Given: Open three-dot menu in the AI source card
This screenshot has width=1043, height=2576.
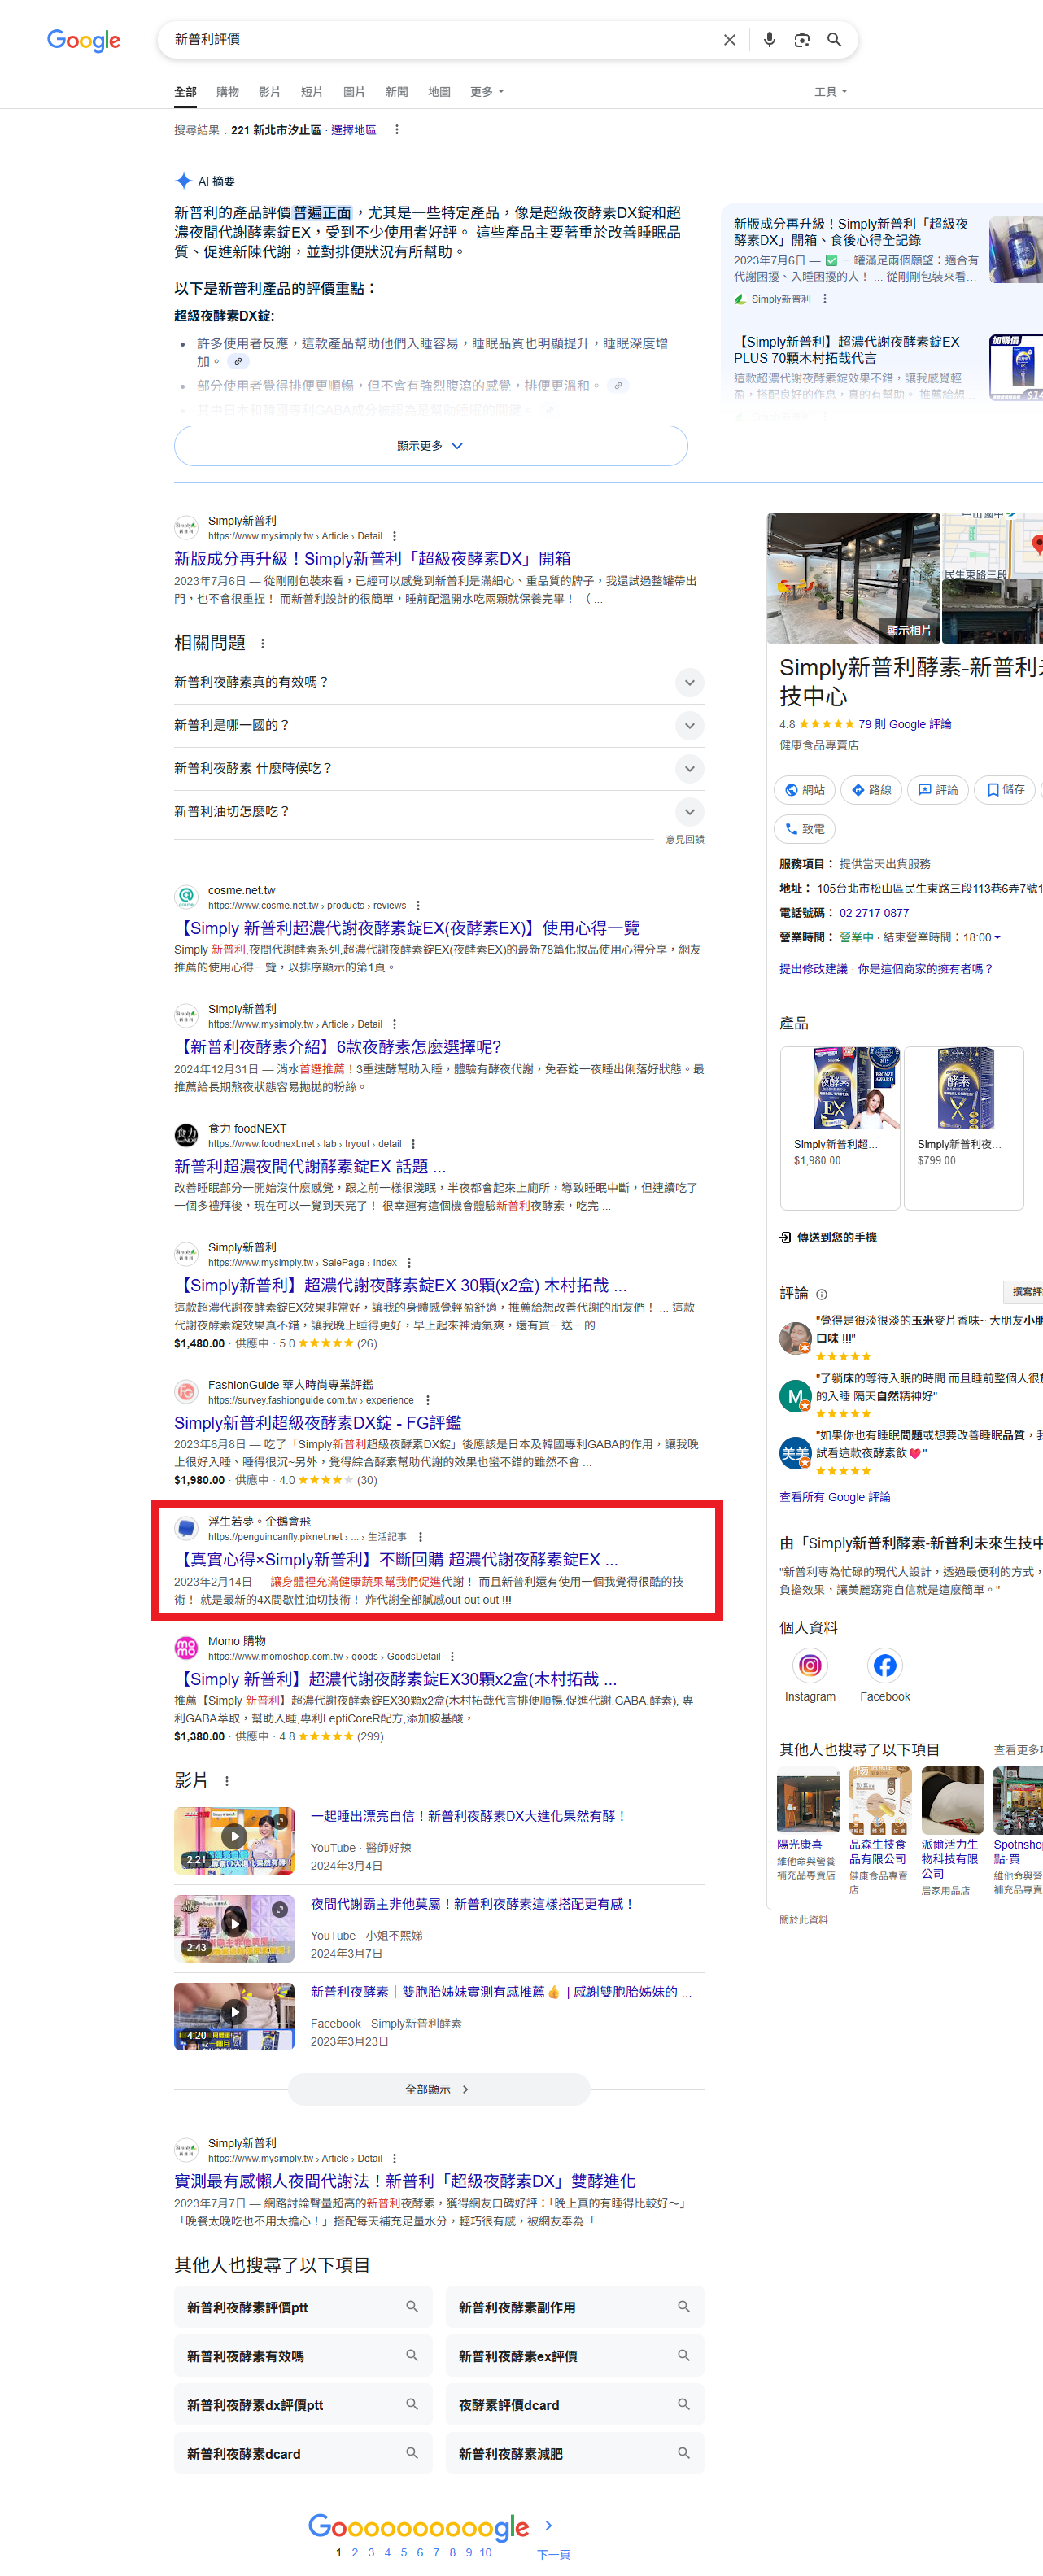Looking at the screenshot, I should [824, 299].
